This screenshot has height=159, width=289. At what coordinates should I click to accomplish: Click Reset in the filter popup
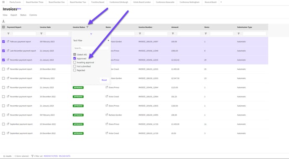pyautogui.click(x=104, y=80)
